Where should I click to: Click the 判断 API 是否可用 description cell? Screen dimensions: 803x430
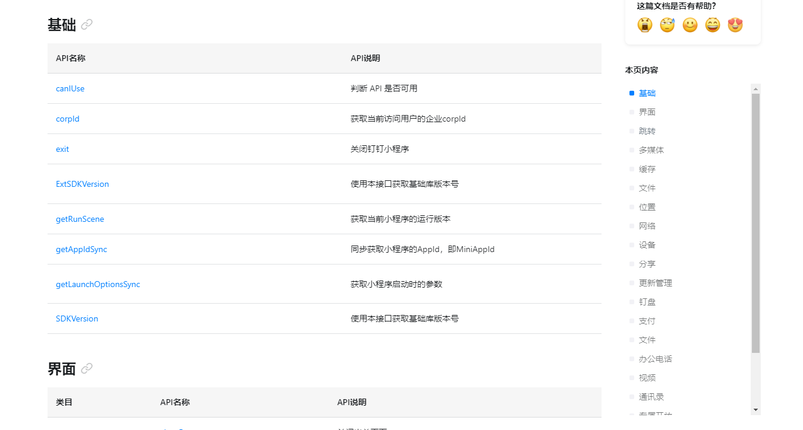(384, 88)
